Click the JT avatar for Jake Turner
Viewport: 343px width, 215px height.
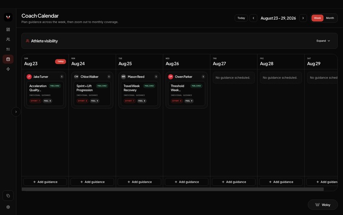(x=29, y=76)
